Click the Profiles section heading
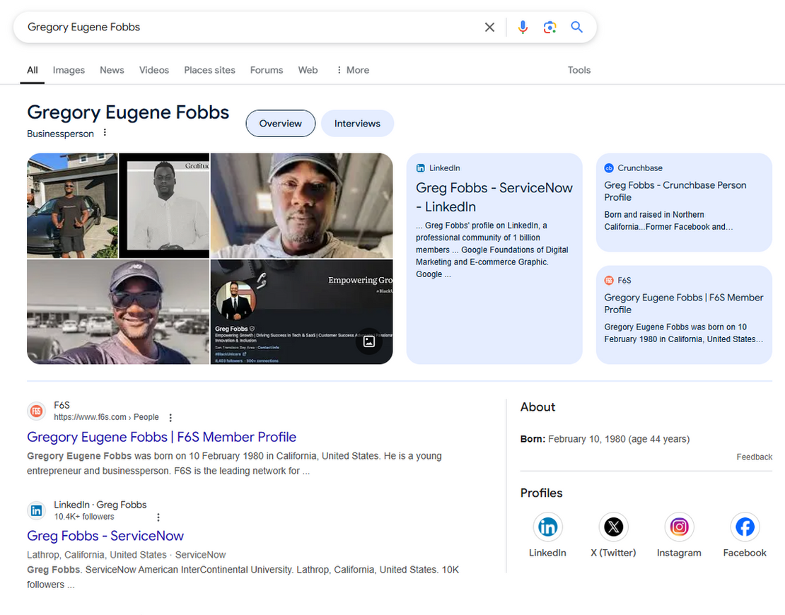The height and width of the screenshot is (615, 785). pyautogui.click(x=541, y=493)
